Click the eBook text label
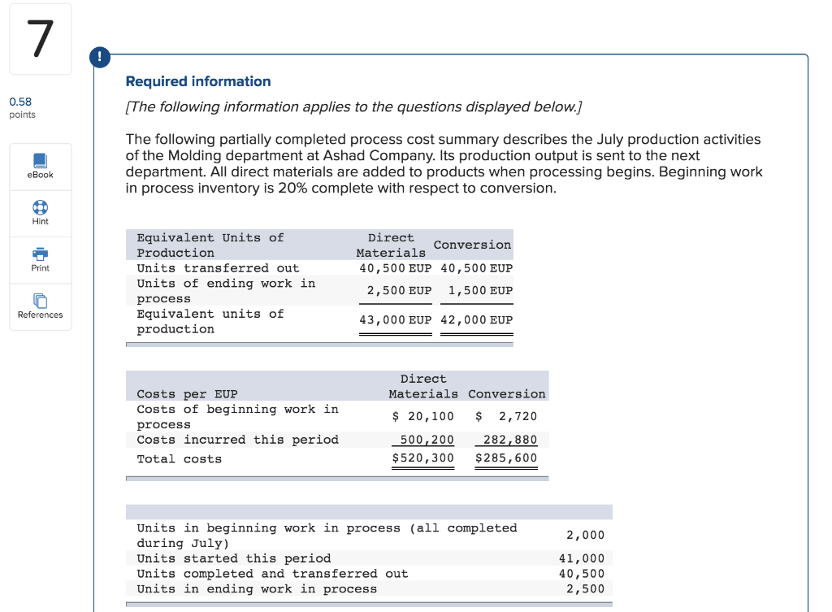832x612 pixels. 40,175
